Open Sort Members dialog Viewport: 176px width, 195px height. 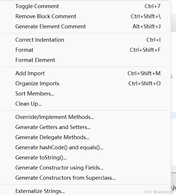pos(35,93)
